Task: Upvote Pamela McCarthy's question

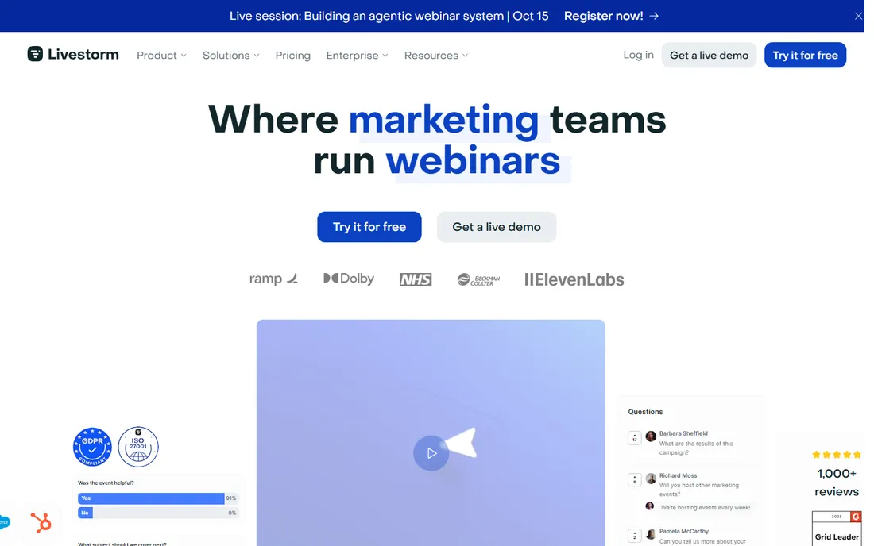Action: pos(634,536)
